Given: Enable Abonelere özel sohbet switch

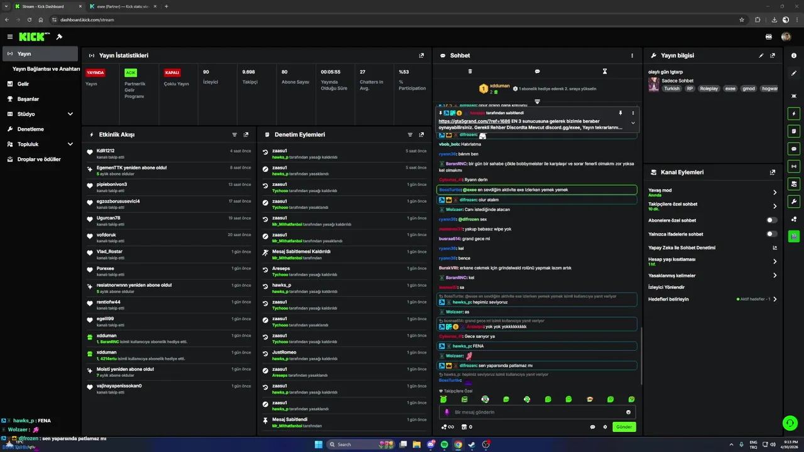Looking at the screenshot, I should coord(772,220).
